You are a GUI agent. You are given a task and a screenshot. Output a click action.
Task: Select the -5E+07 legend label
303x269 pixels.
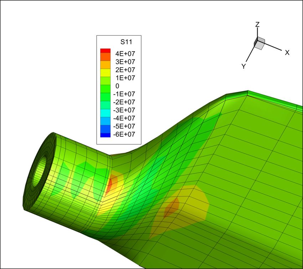[x=124, y=126]
